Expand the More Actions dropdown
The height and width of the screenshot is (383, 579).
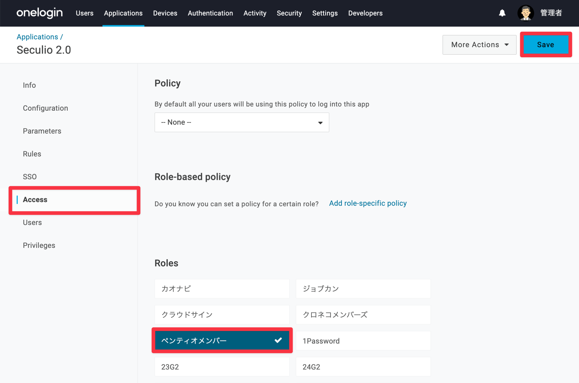click(479, 45)
